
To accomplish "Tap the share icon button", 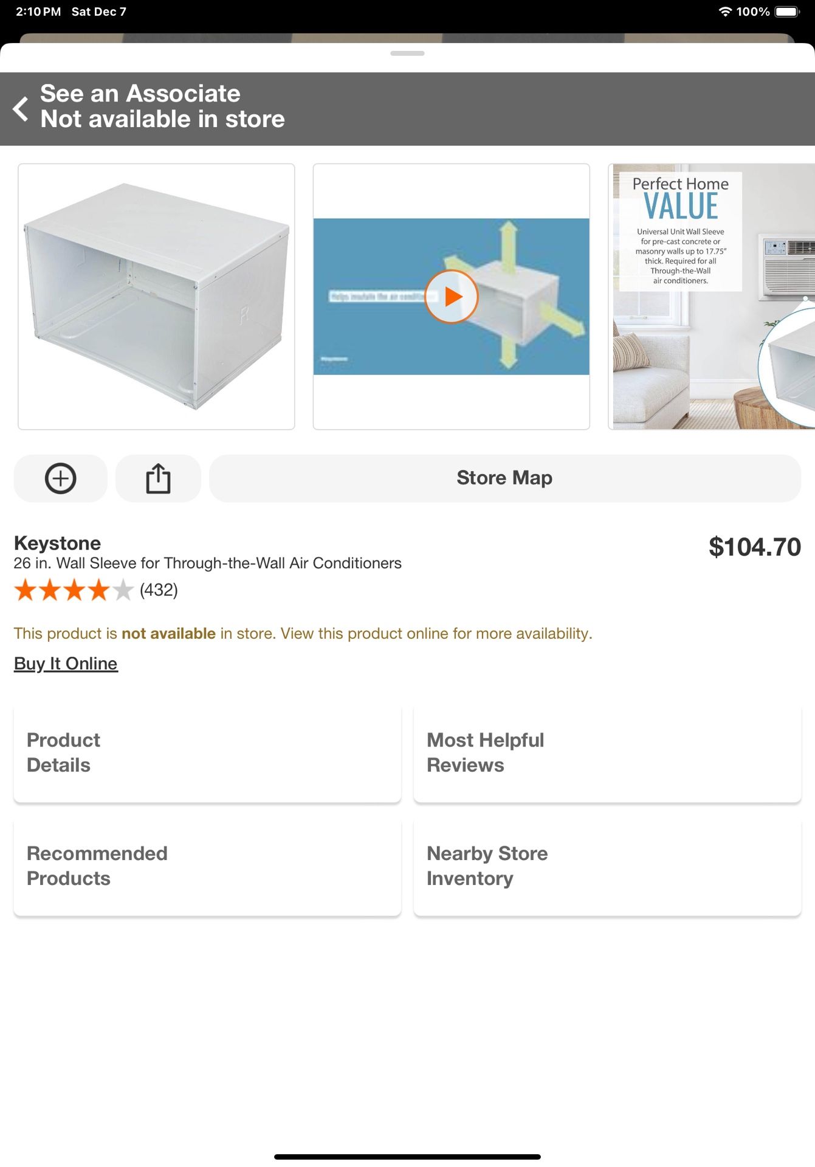I will pyautogui.click(x=158, y=478).
